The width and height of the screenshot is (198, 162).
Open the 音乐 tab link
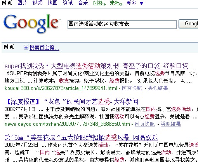(x=83, y=3)
